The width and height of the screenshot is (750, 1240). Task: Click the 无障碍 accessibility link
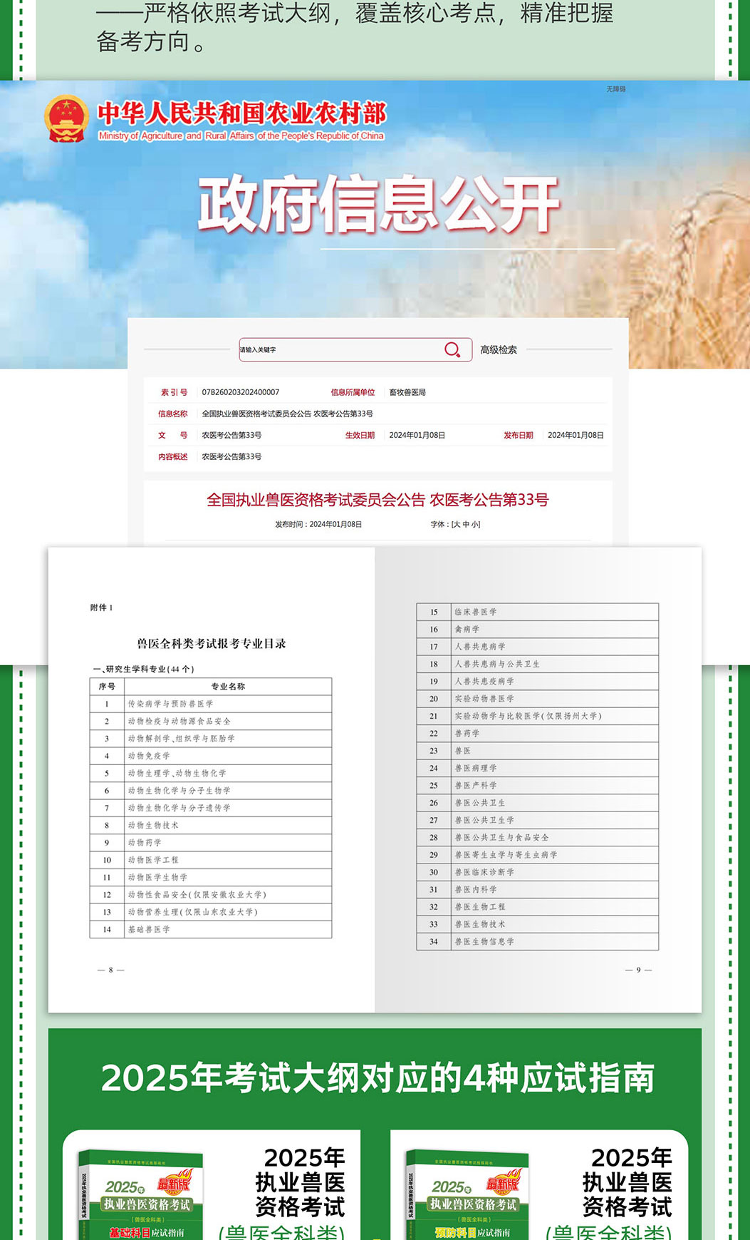click(616, 89)
